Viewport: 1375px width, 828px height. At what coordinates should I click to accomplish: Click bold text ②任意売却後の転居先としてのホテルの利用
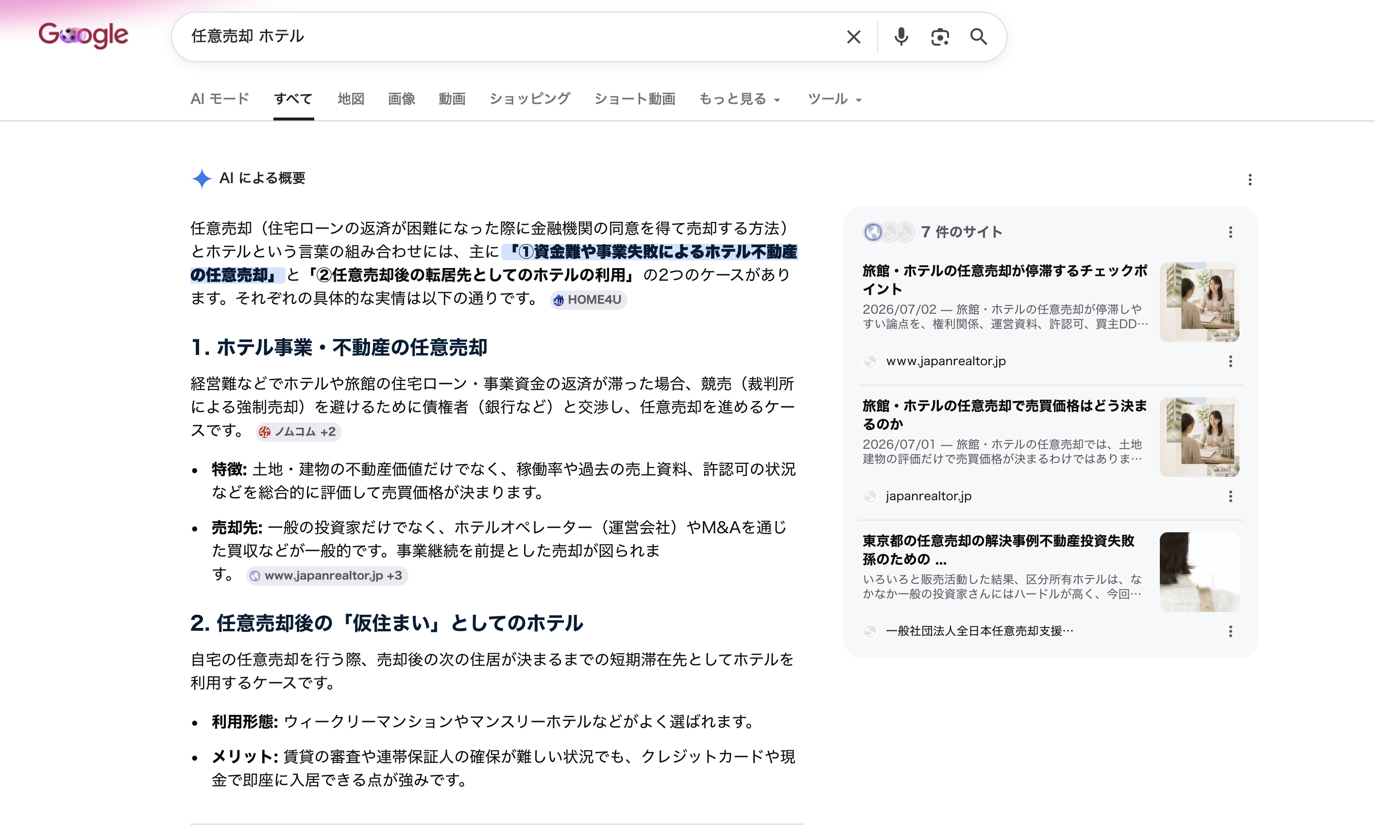click(471, 275)
